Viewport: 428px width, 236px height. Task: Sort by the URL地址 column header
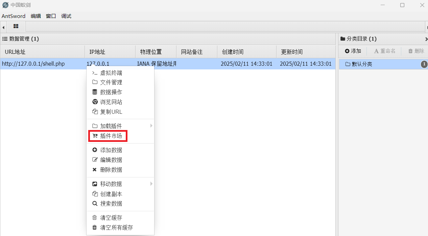point(42,52)
